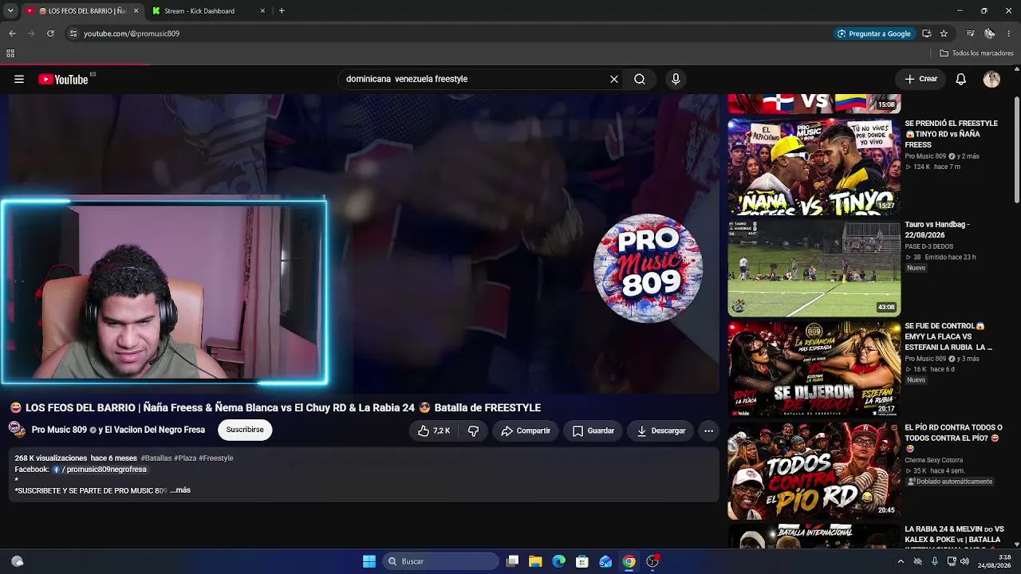This screenshot has width=1021, height=574.
Task: Switch to Stream - Kick Dashboard tab
Action: [209, 11]
